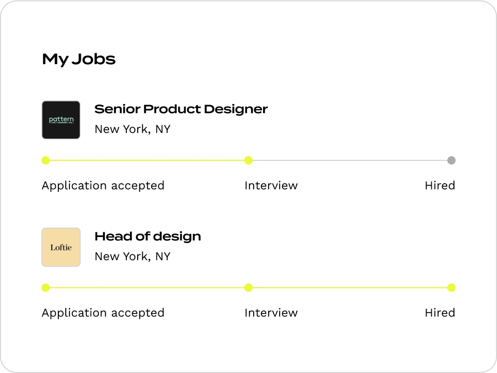Image resolution: width=497 pixels, height=373 pixels.
Task: Click Application accepted dot for Senior Product Designer
Action: [46, 160]
